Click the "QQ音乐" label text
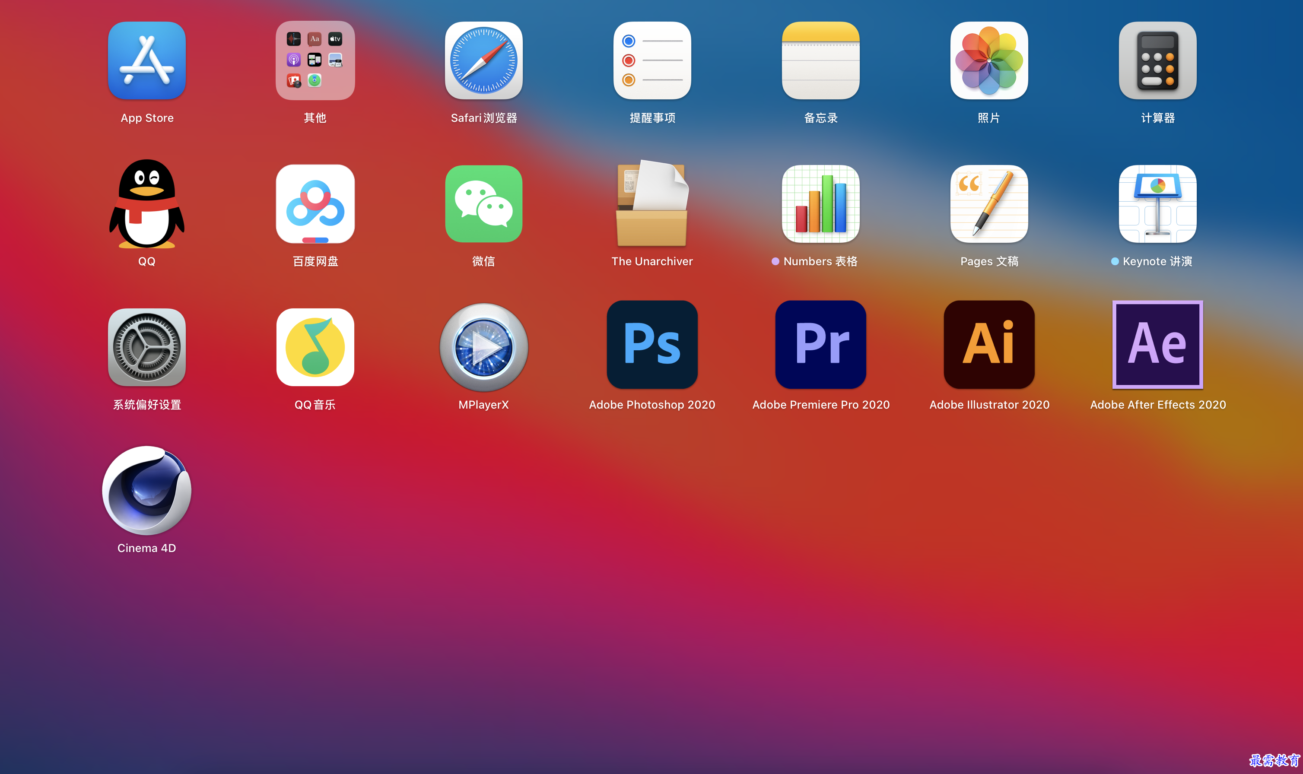The image size is (1303, 774). click(x=315, y=405)
